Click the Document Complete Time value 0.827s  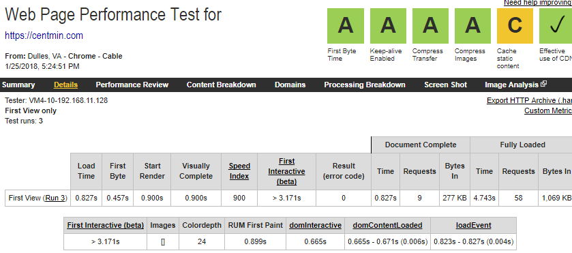pyautogui.click(x=386, y=198)
